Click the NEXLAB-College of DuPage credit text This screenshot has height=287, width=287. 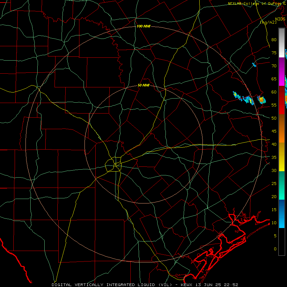pyautogui.click(x=255, y=4)
